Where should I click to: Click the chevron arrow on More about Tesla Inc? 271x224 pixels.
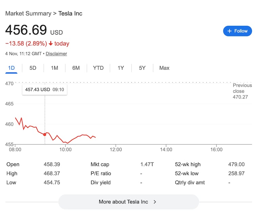(155, 201)
